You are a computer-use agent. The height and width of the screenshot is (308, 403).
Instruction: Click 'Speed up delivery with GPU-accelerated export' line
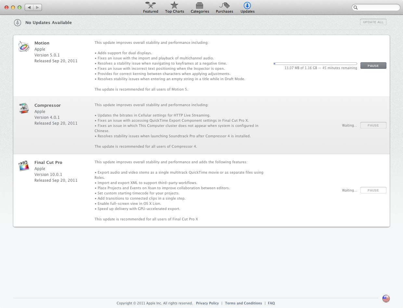pyautogui.click(x=137, y=209)
